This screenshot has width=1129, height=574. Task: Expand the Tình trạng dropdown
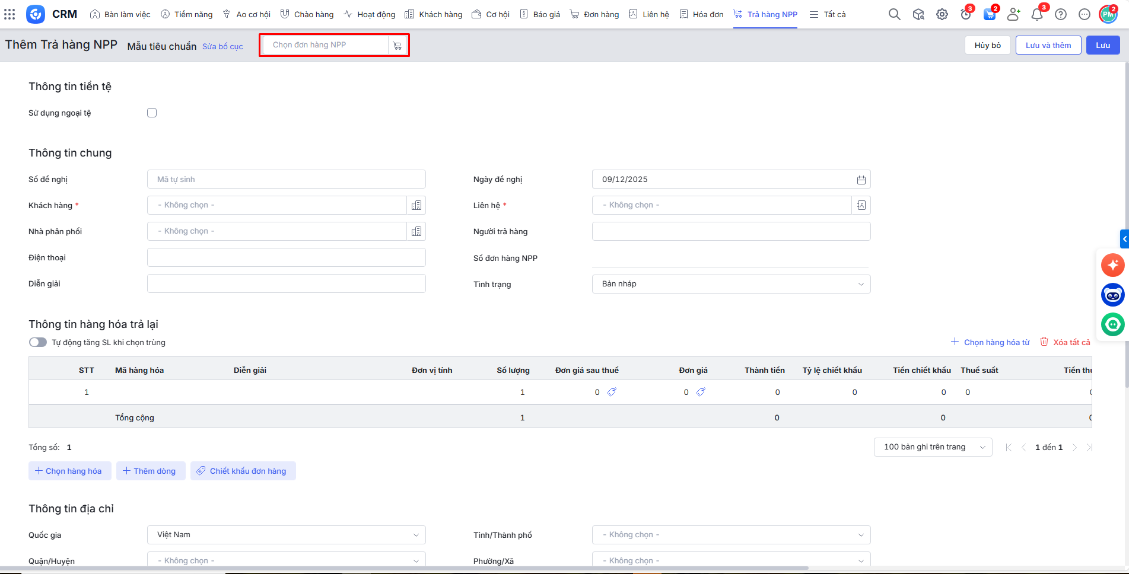731,284
